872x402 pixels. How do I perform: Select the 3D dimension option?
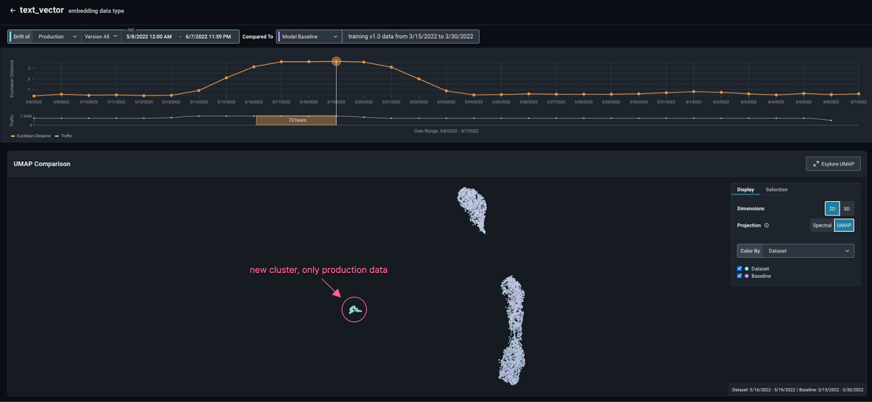[x=846, y=209]
